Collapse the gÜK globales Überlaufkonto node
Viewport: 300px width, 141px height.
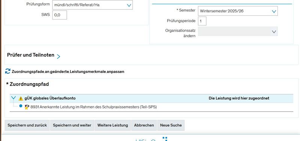click(x=13, y=98)
